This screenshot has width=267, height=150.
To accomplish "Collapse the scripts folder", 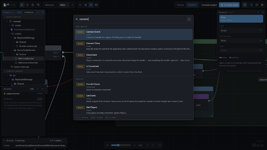I will (9, 34).
